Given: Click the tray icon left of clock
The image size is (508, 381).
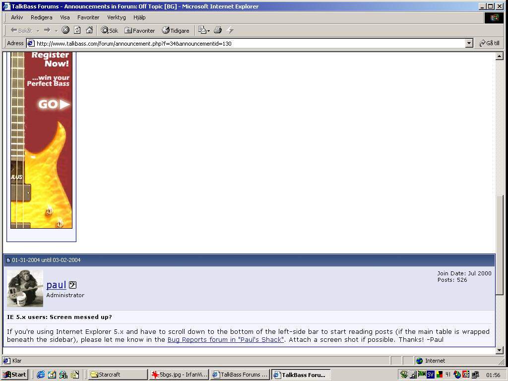Looking at the screenshot, I should 475,375.
